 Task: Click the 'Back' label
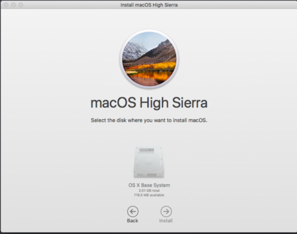click(133, 221)
